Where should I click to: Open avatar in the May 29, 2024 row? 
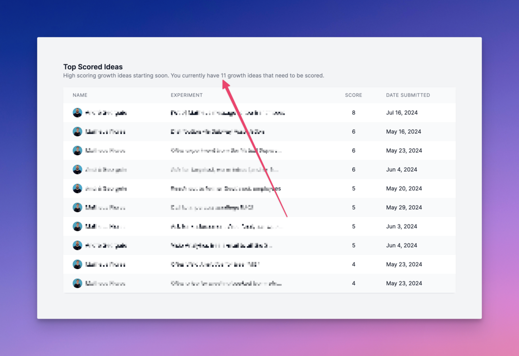[77, 207]
